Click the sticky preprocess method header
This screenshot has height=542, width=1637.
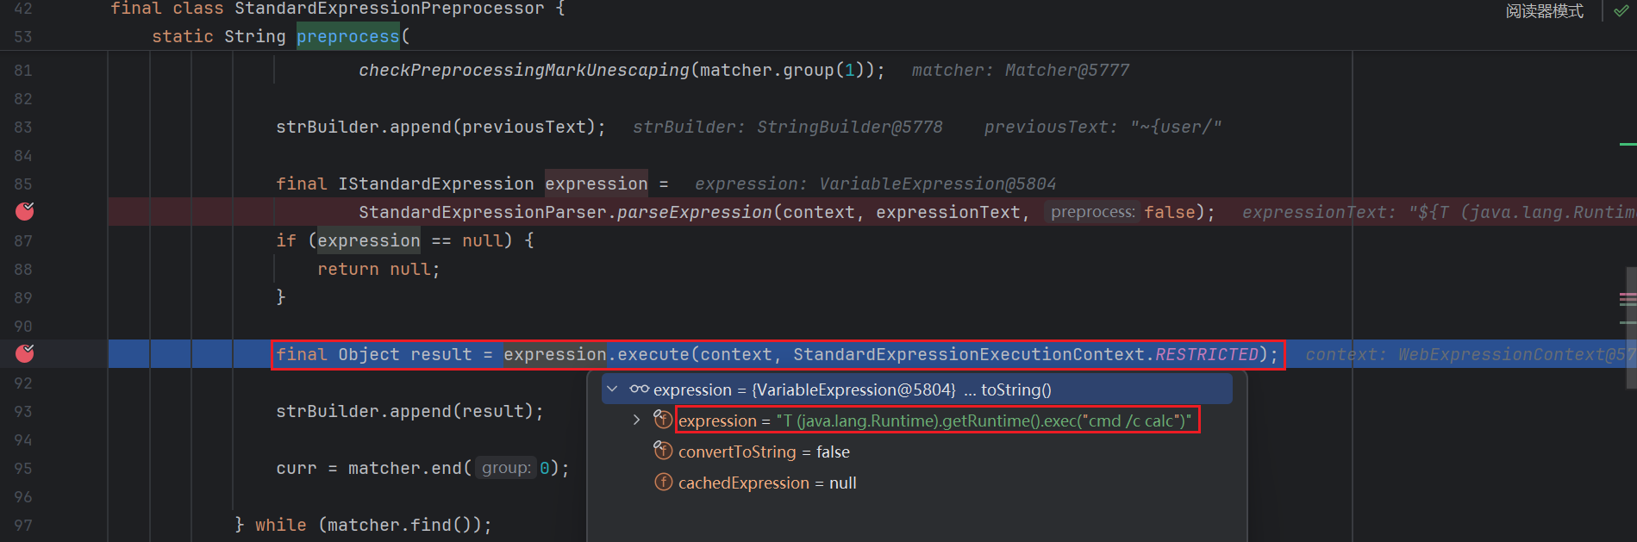(347, 36)
